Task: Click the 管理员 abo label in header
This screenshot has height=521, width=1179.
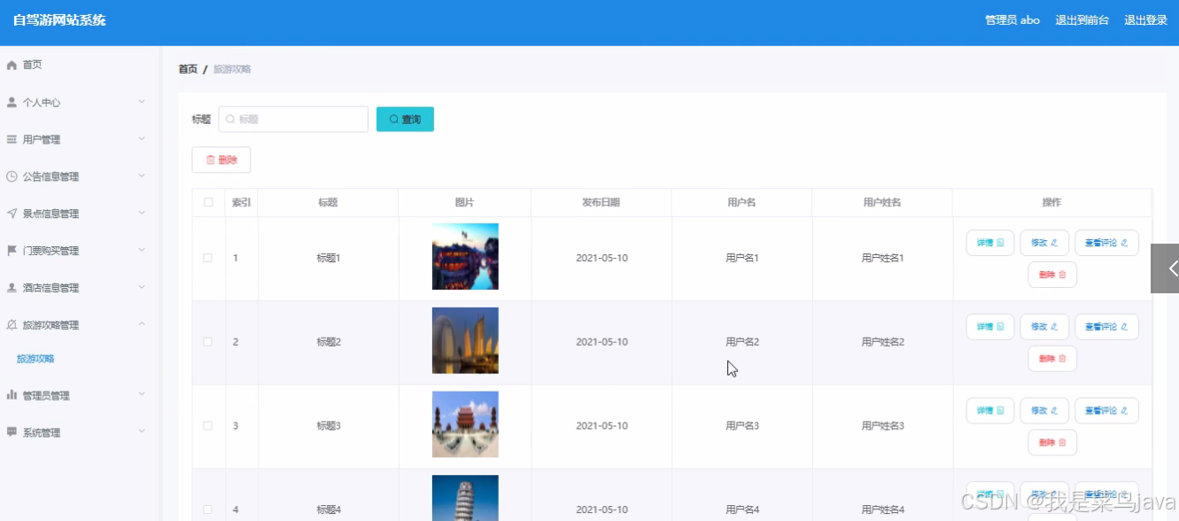Action: (x=1012, y=20)
